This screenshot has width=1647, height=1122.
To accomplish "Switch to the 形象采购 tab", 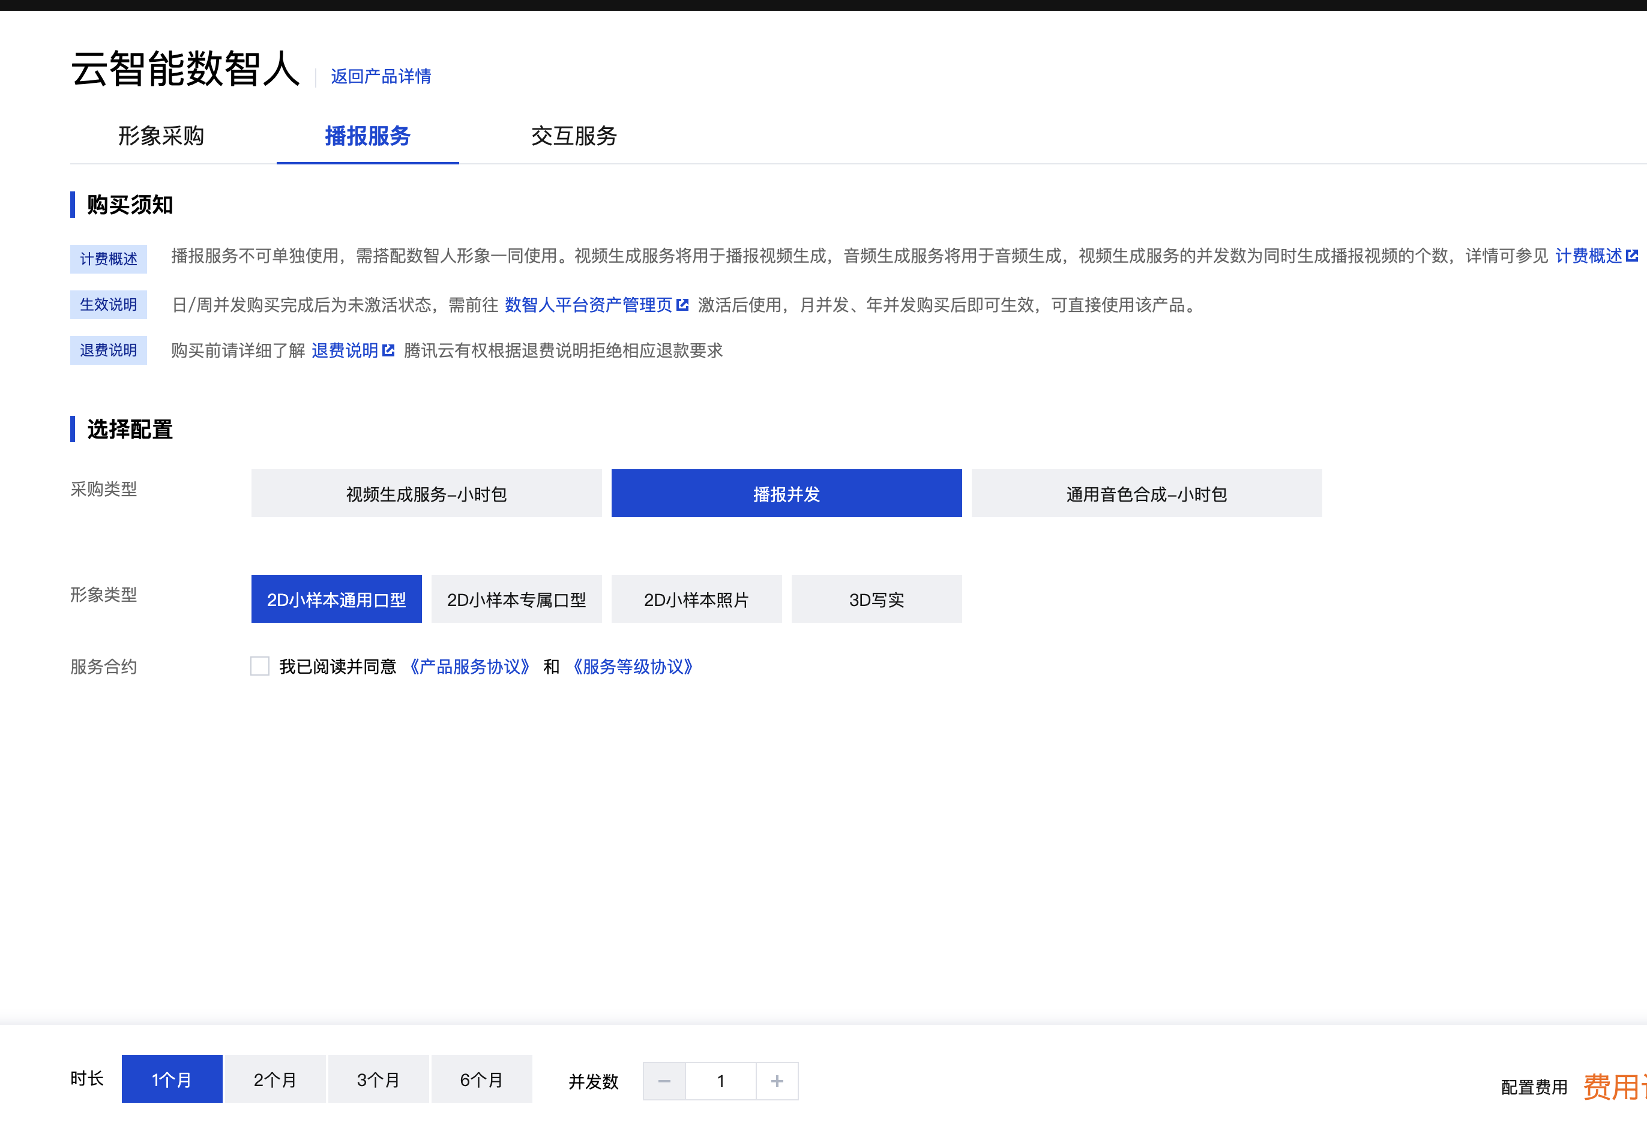I will coord(161,135).
